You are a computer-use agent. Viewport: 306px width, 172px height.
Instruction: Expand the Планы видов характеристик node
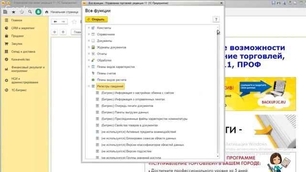[89, 67]
